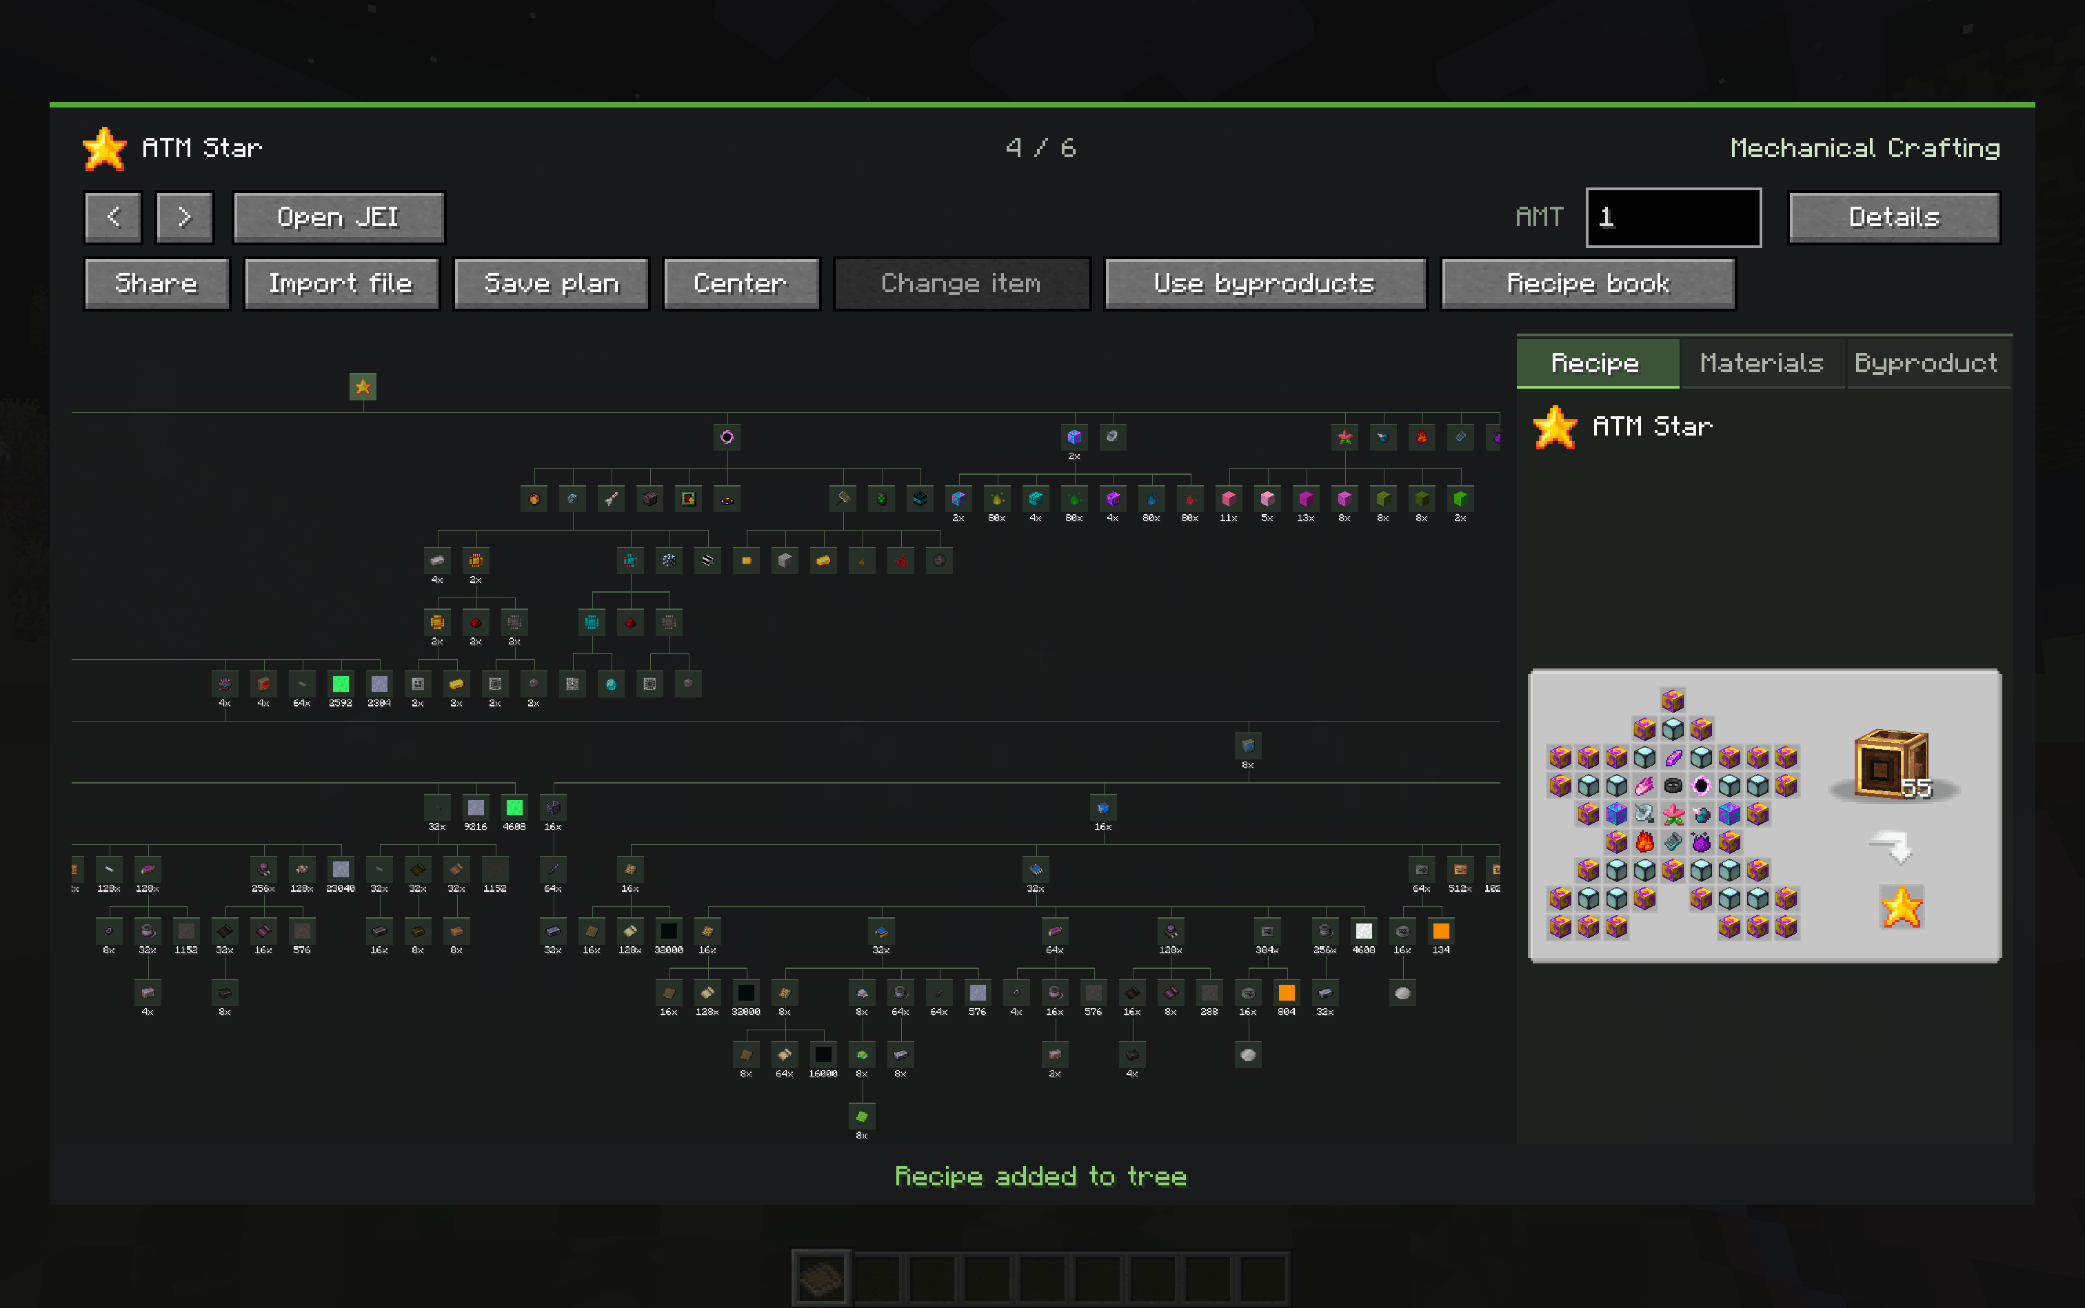Click the pink star creature in the recipe grid
The height and width of the screenshot is (1308, 2085).
coord(1673,814)
